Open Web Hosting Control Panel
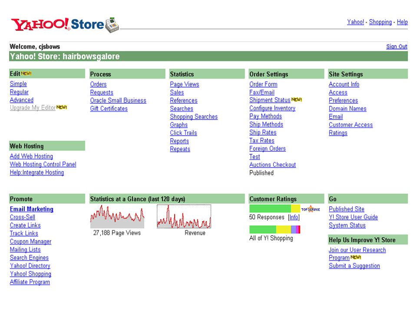The width and height of the screenshot is (417, 312). tap(43, 164)
